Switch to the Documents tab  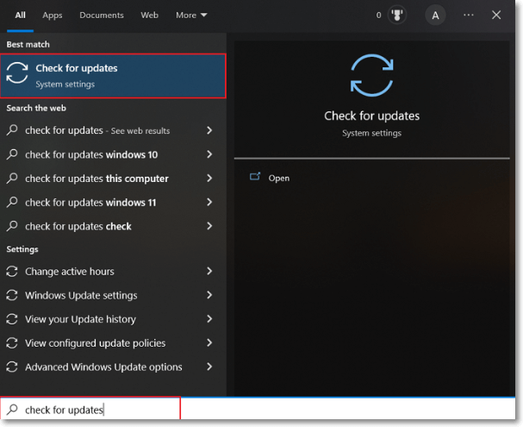(x=102, y=16)
